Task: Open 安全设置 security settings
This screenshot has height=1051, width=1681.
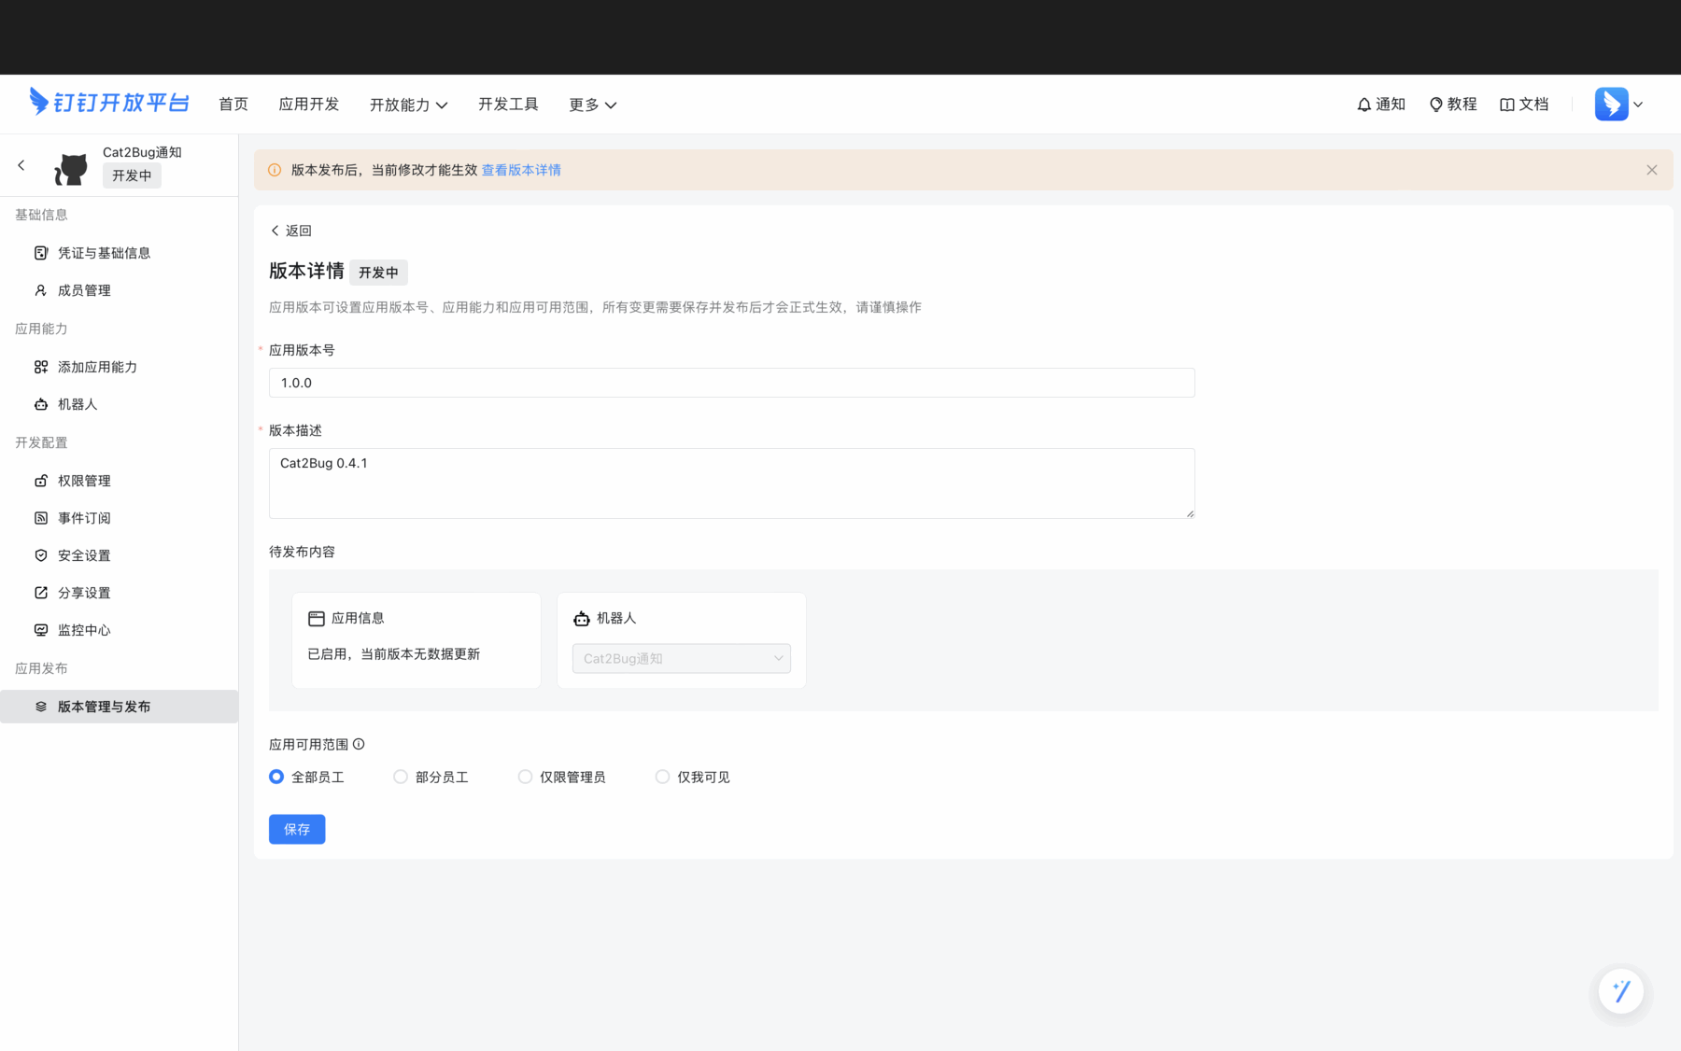Action: click(83, 554)
